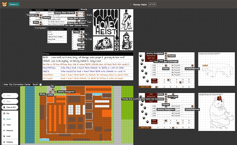This screenshot has width=237, height=145.
Task: Select the Blinky token label on map
Action: pos(42,94)
